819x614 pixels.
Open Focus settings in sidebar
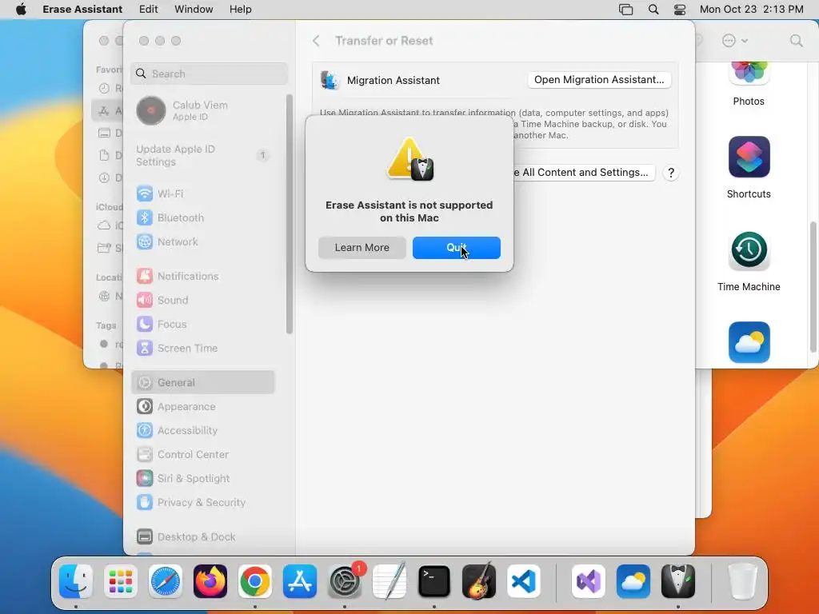pyautogui.click(x=204, y=325)
